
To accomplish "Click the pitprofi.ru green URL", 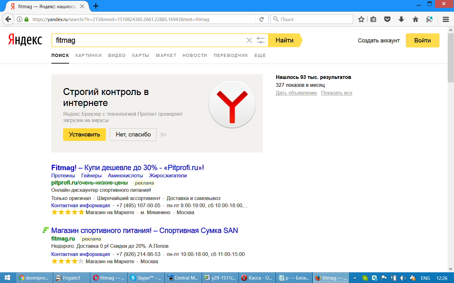I will pyautogui.click(x=90, y=183).
